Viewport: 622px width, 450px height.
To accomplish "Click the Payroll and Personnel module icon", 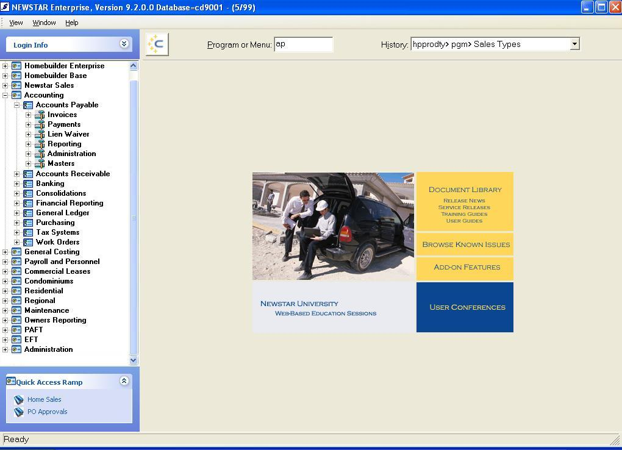I will 16,262.
